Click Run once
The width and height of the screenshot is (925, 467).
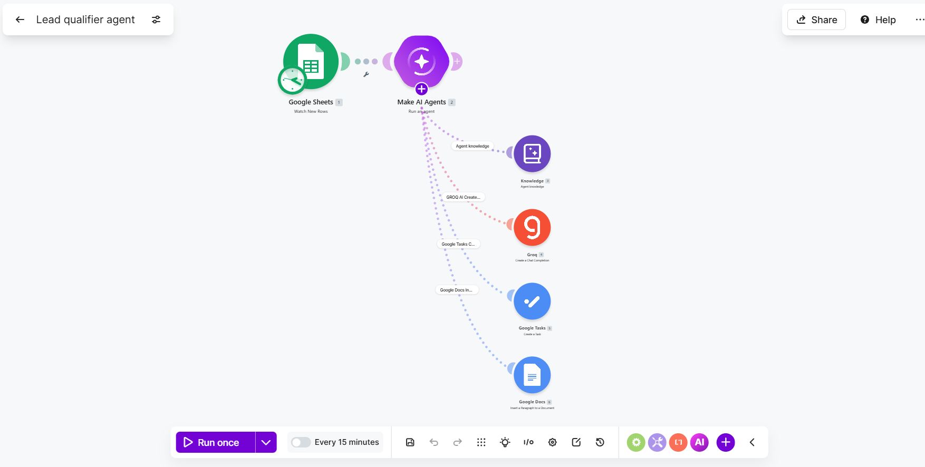[216, 442]
